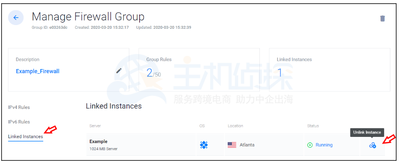
Task: Click the Example_Firewall description link
Action: (37, 72)
